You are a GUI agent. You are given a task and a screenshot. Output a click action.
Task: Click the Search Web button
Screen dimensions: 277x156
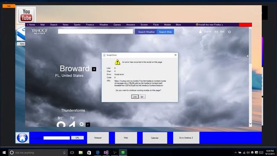pos(165,32)
